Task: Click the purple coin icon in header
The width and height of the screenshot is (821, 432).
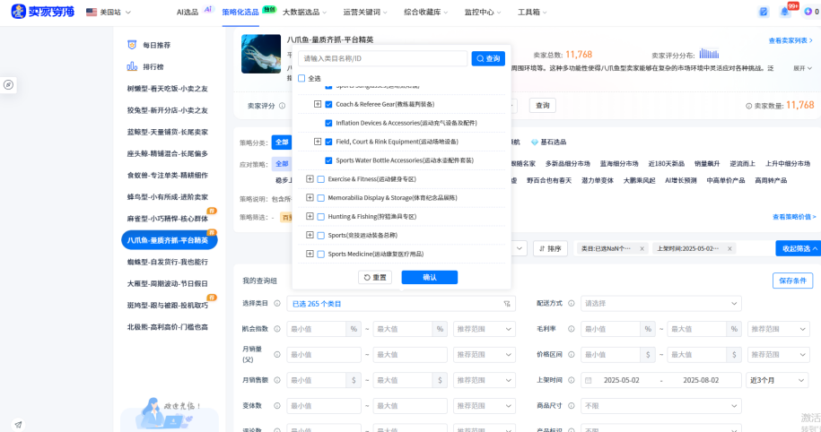Action: pyautogui.click(x=808, y=12)
